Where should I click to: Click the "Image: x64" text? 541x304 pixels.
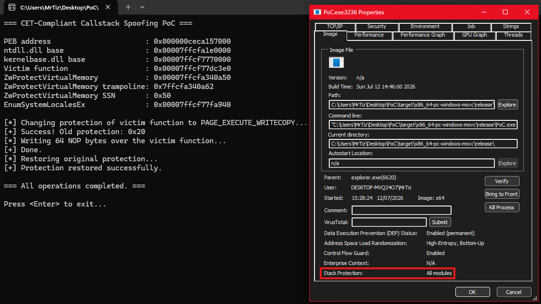[x=431, y=198]
